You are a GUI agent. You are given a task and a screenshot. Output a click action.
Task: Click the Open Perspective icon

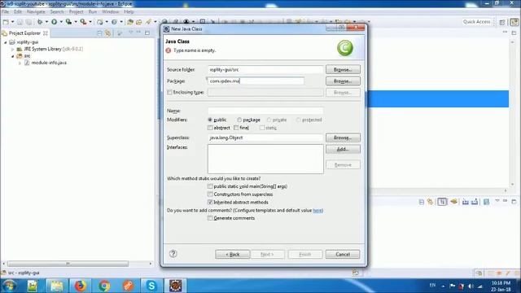coord(502,22)
